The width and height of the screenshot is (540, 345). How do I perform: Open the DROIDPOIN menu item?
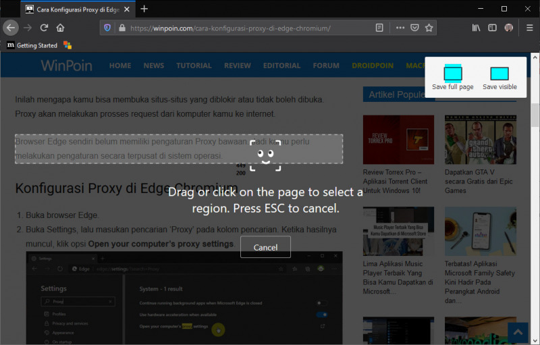click(373, 65)
